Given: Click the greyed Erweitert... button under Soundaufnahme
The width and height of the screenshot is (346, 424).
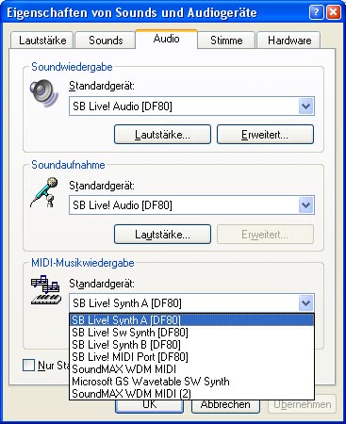Looking at the screenshot, I should point(265,235).
